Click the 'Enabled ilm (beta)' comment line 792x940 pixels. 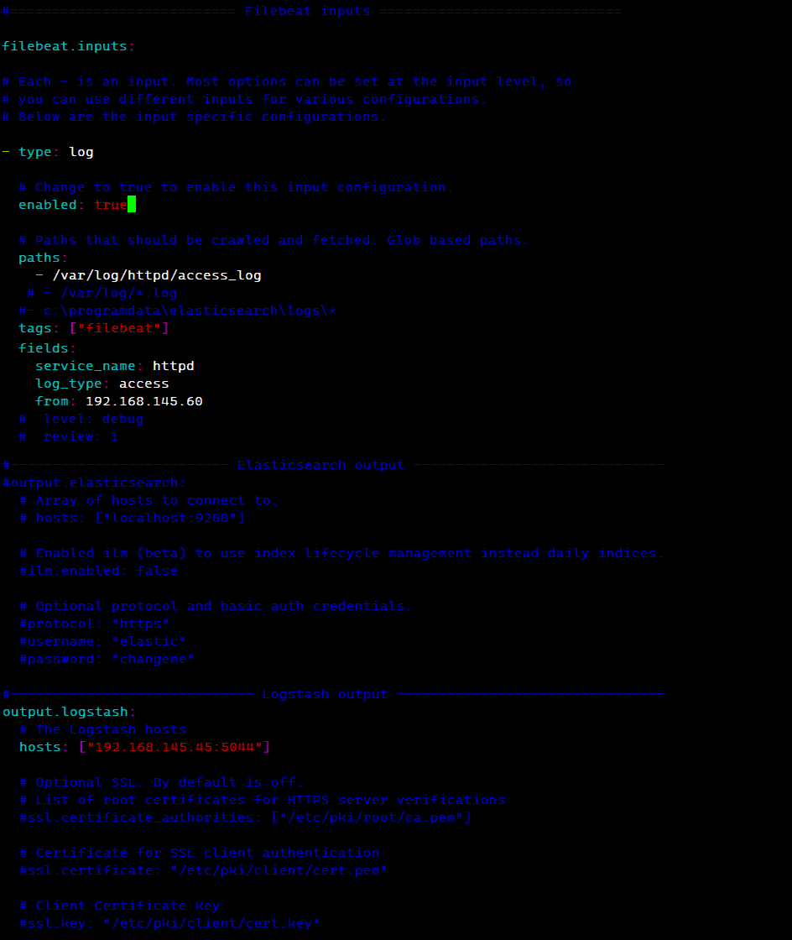pyautogui.click(x=341, y=553)
